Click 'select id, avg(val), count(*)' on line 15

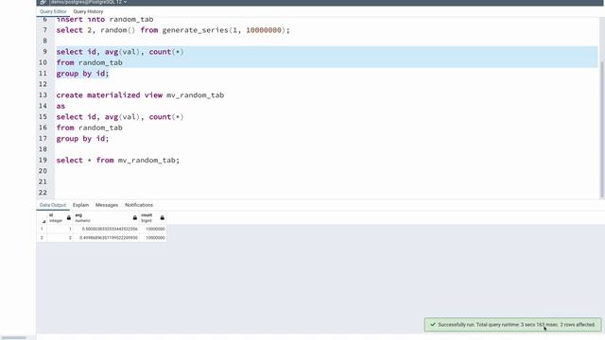tap(120, 117)
